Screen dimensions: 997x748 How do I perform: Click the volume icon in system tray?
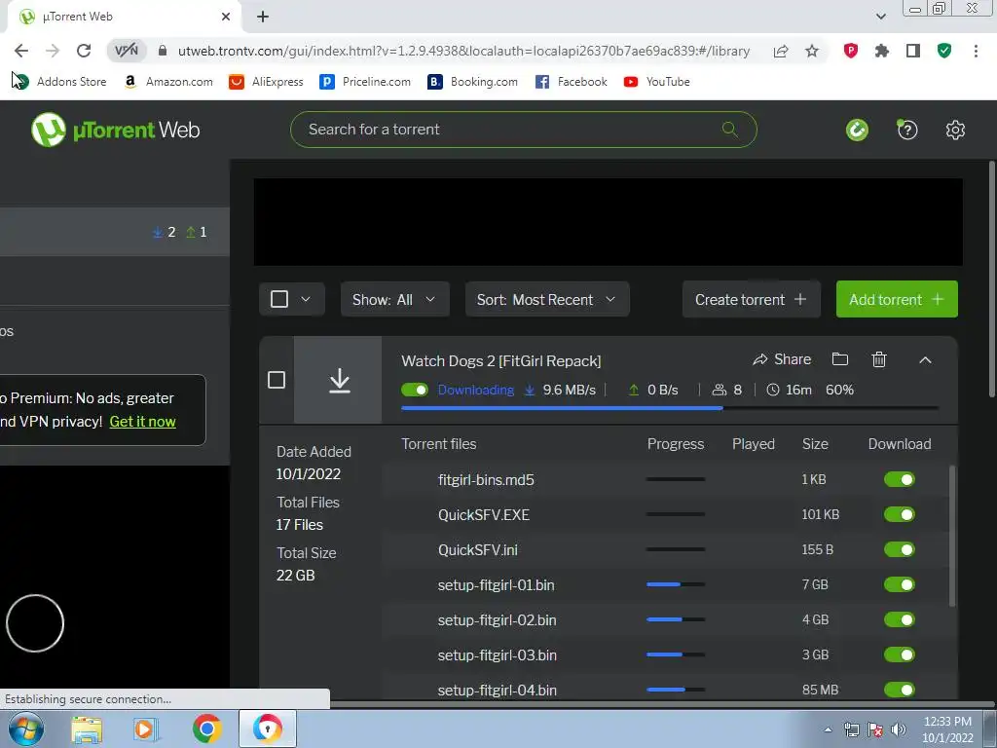(x=899, y=729)
